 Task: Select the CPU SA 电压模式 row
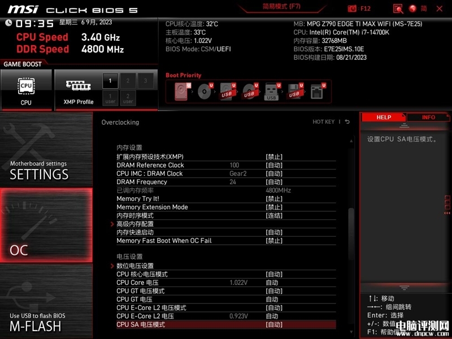tap(226, 324)
